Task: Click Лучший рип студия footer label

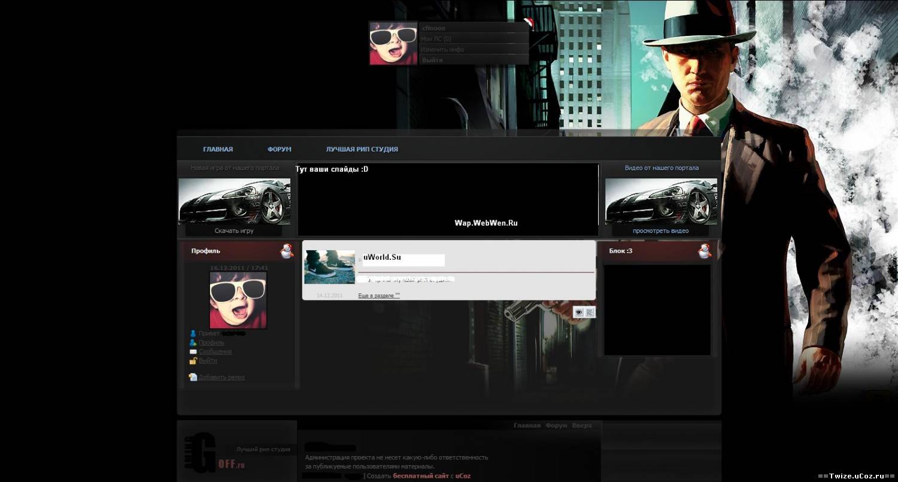Action: (x=263, y=449)
